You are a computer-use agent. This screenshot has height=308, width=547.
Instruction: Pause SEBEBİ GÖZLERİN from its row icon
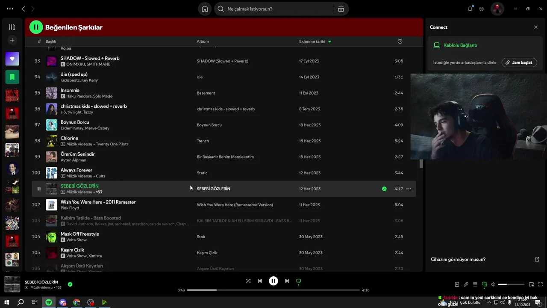(x=39, y=189)
